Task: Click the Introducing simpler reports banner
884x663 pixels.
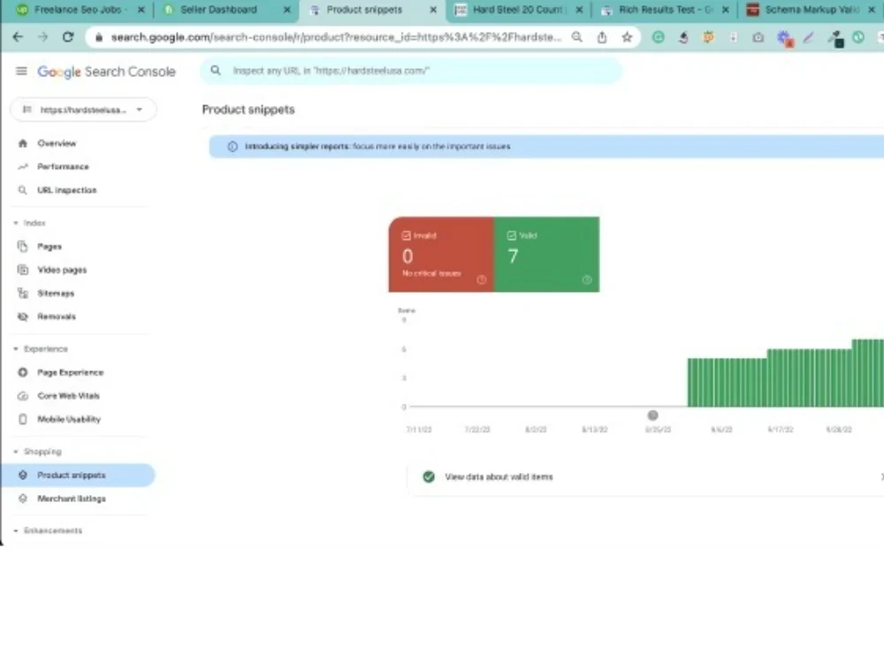Action: 546,147
